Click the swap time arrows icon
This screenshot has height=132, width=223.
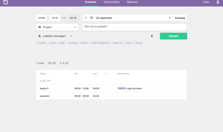(x=64, y=18)
